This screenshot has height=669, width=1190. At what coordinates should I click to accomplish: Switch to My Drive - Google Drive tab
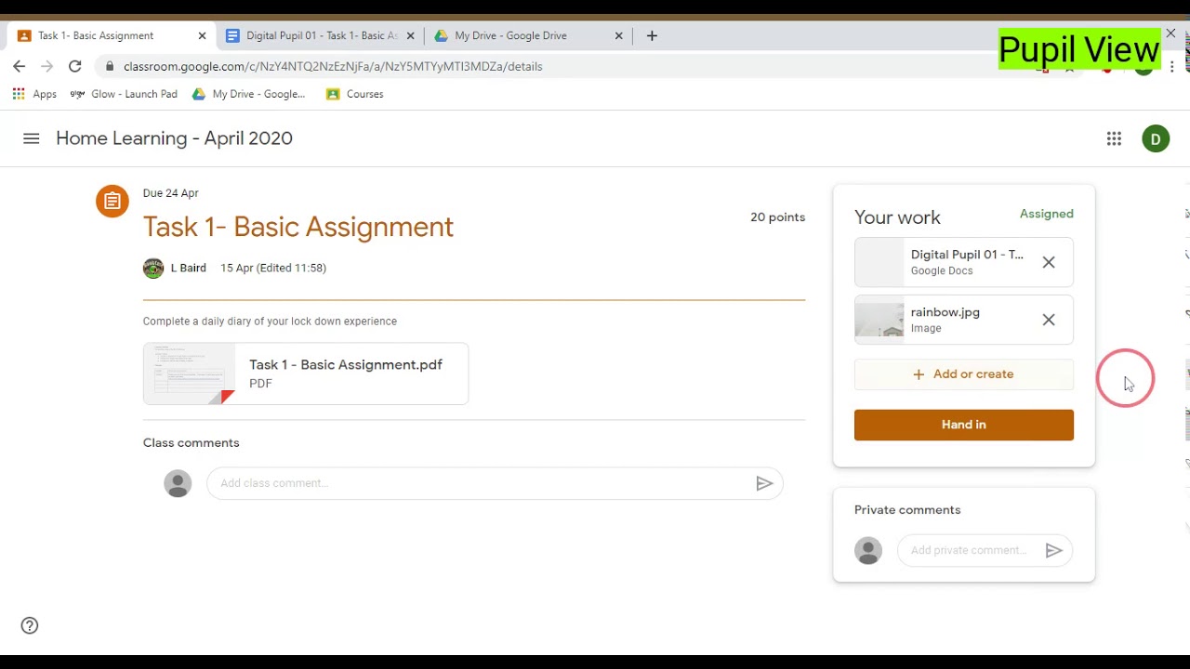click(529, 35)
